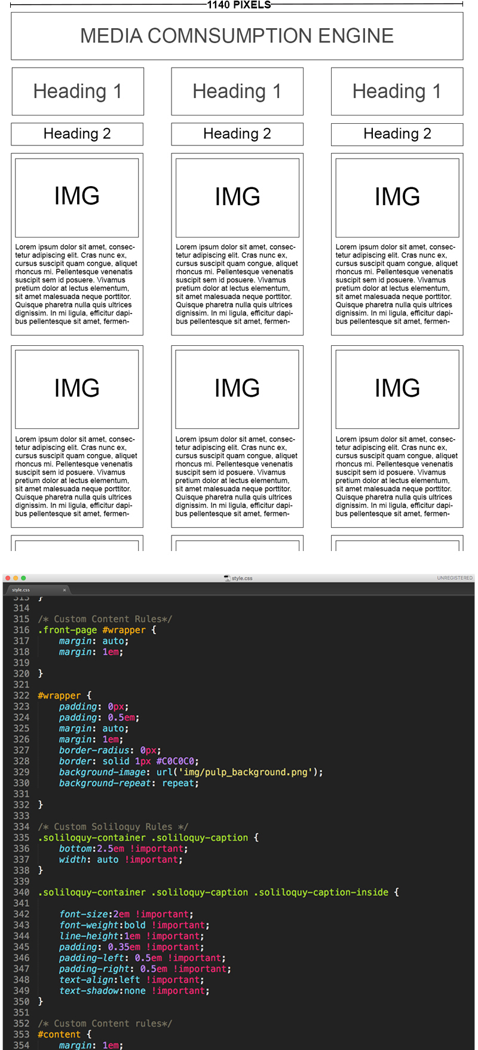Click line number 332 in the gutter
478x1050 pixels.
(x=21, y=805)
